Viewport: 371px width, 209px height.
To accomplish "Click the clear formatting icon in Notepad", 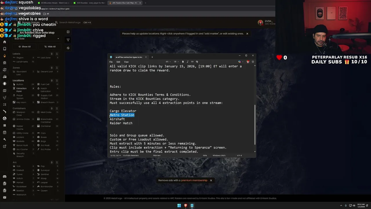I will (x=197, y=62).
